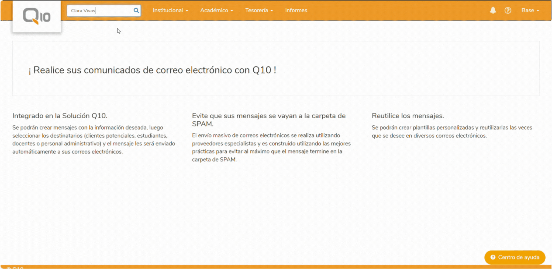Click the welcome banner heading about comunicados

click(x=153, y=70)
